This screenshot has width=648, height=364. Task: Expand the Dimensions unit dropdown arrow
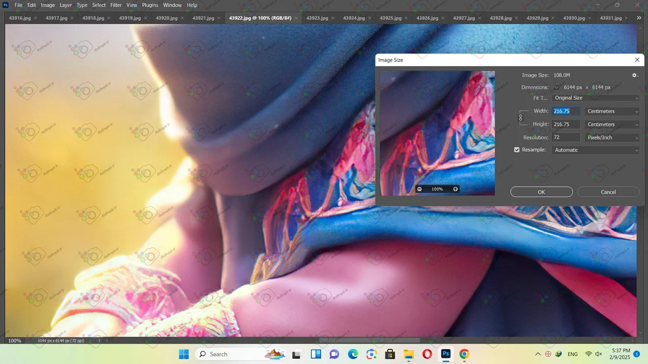pos(557,87)
